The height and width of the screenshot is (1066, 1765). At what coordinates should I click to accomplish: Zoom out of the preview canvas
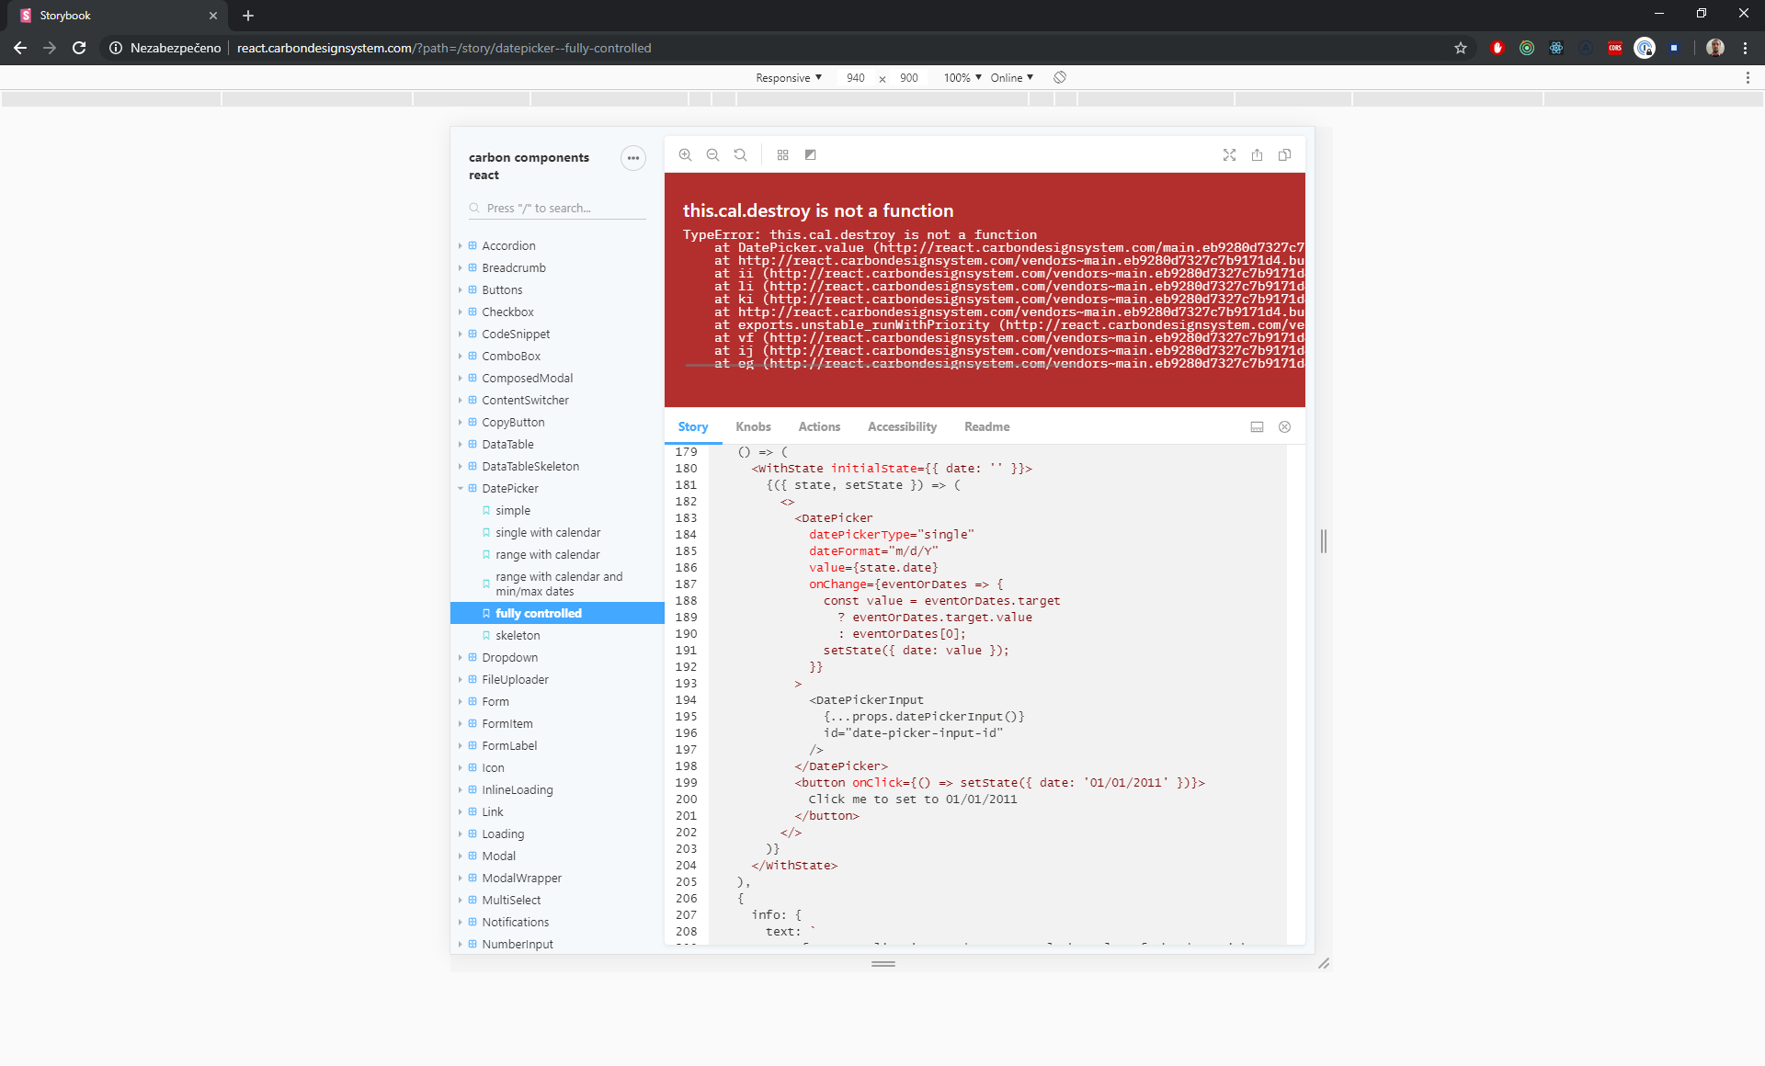[713, 154]
